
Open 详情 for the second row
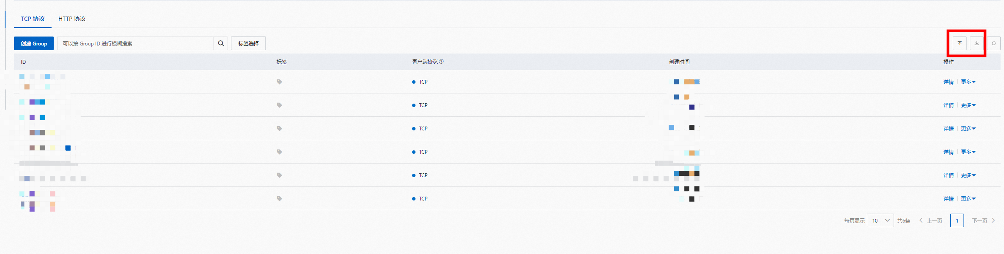click(948, 105)
